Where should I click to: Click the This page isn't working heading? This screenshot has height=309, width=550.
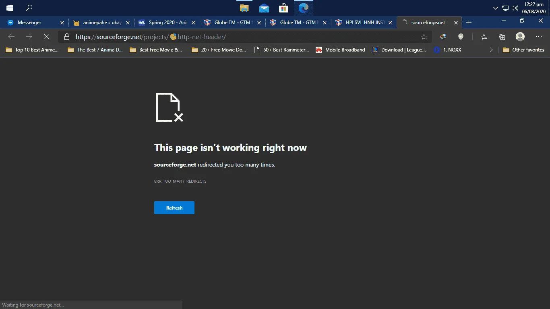(230, 148)
